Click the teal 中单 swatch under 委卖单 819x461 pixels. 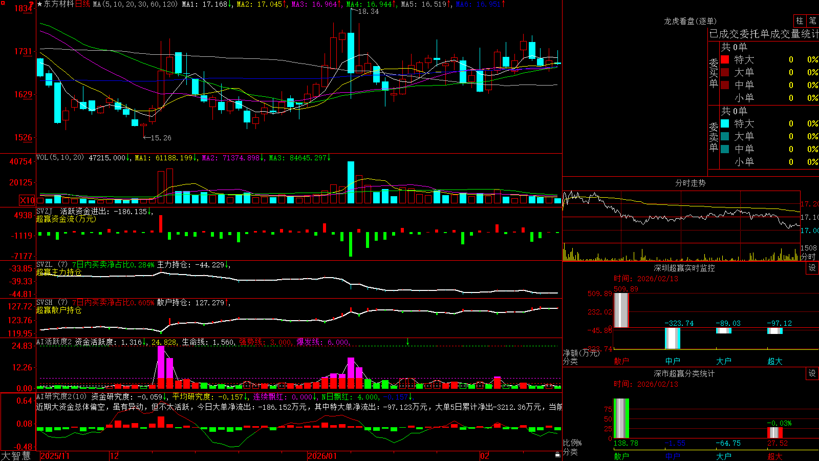coord(725,149)
